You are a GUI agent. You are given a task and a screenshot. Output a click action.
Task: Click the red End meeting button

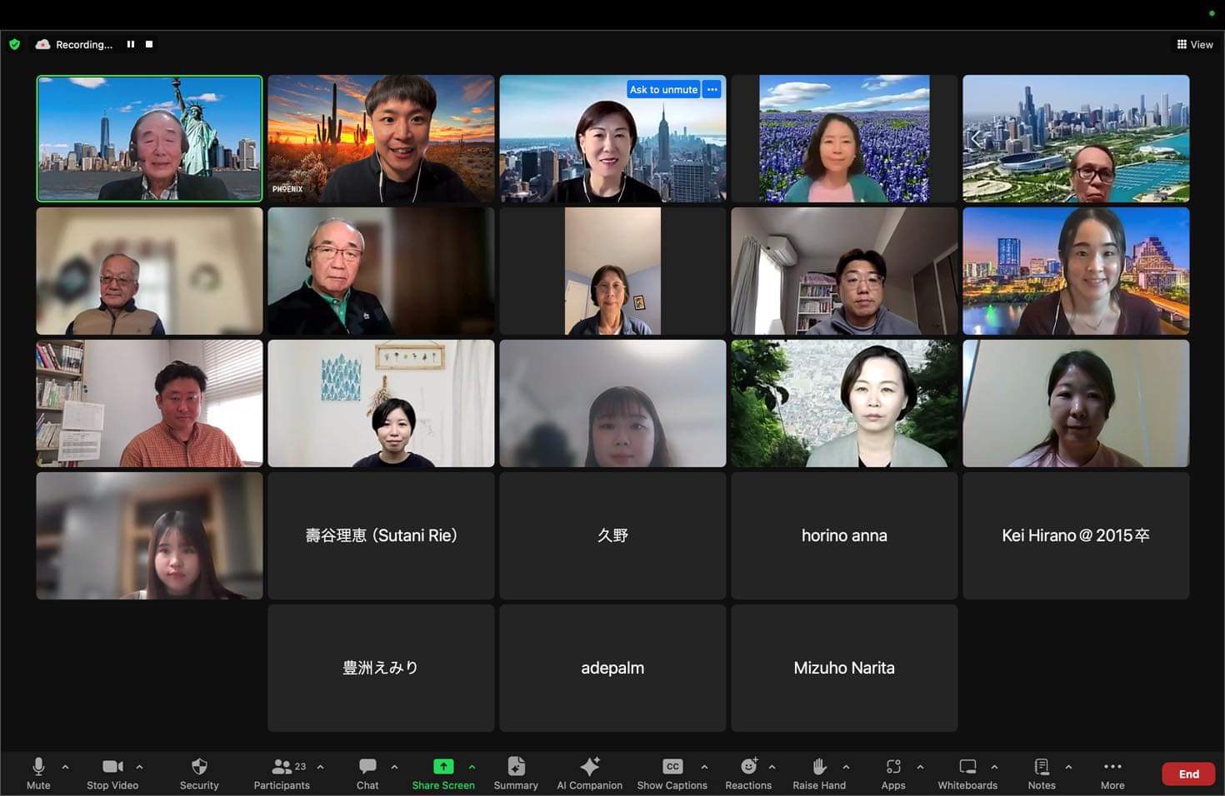point(1187,774)
